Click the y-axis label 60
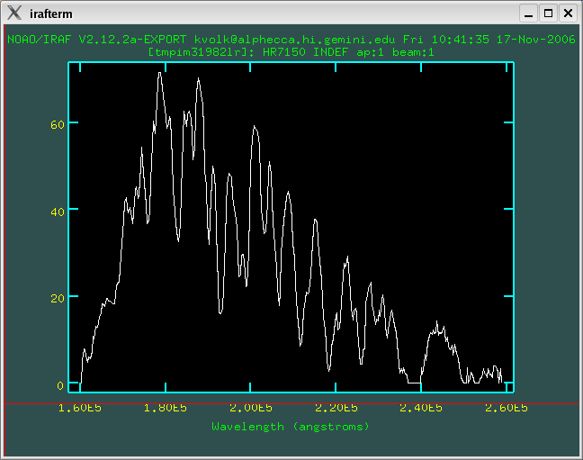This screenshot has width=583, height=460. (58, 124)
